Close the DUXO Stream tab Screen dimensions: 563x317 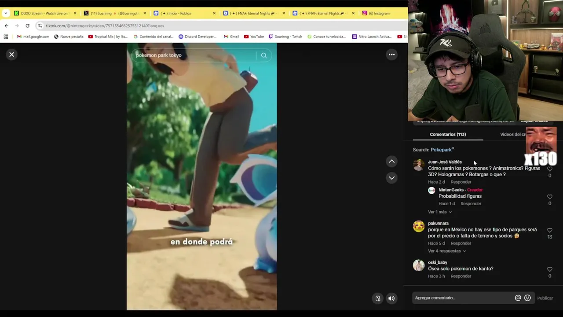click(x=75, y=13)
